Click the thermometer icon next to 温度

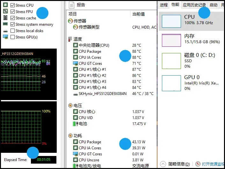click(x=70, y=39)
